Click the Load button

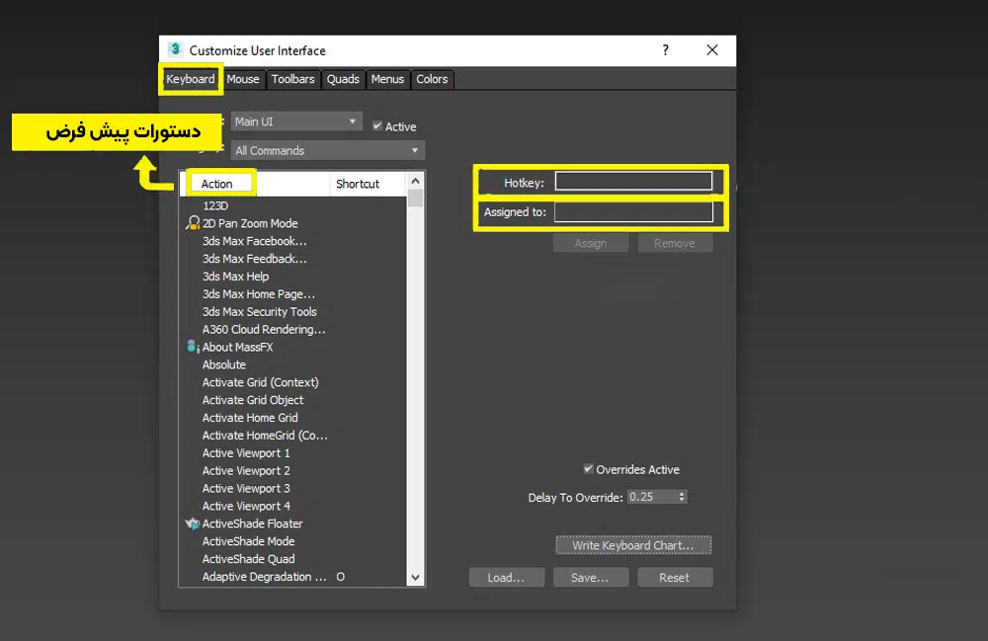click(x=506, y=578)
